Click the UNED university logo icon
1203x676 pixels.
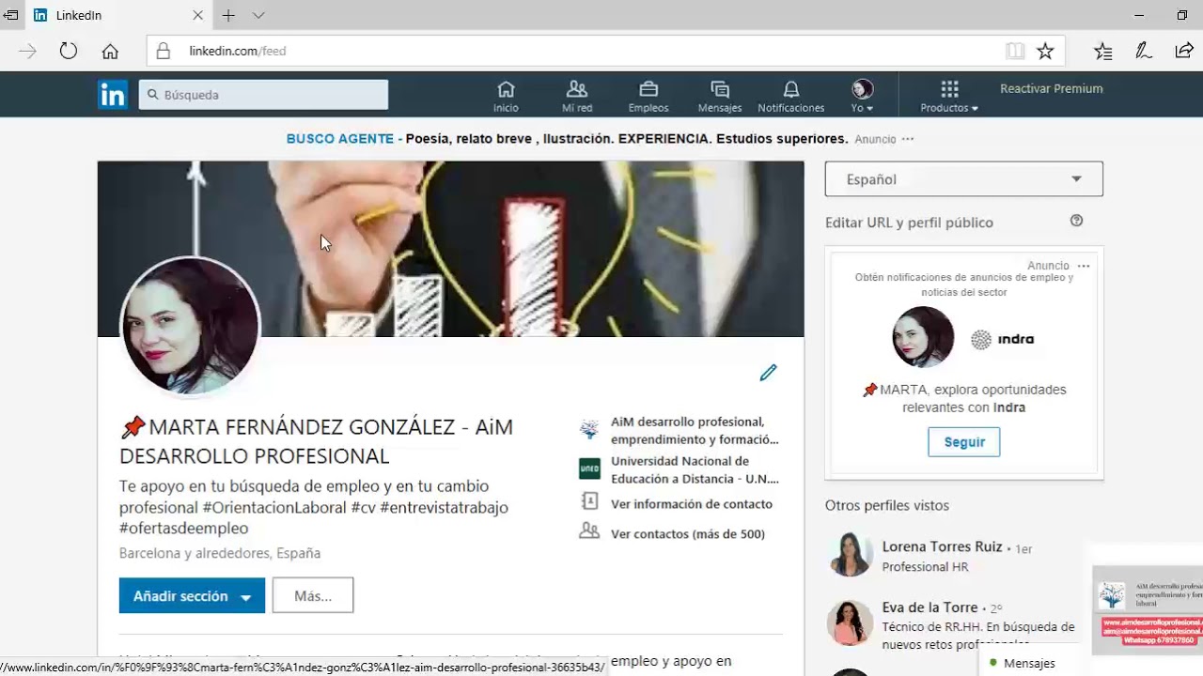click(x=589, y=468)
